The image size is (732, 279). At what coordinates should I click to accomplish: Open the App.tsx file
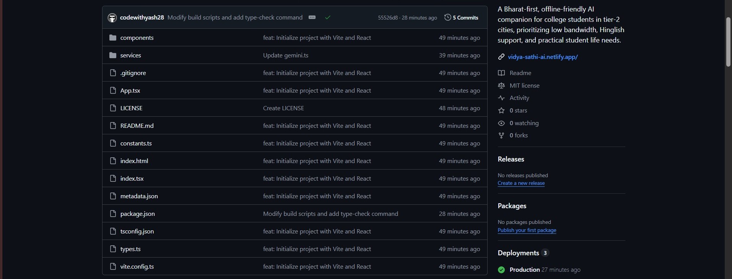coord(130,90)
